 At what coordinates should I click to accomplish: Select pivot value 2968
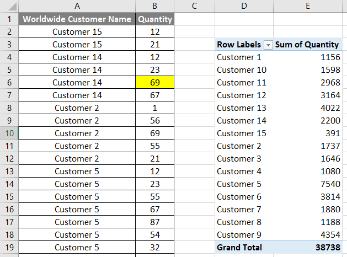[x=308, y=83]
